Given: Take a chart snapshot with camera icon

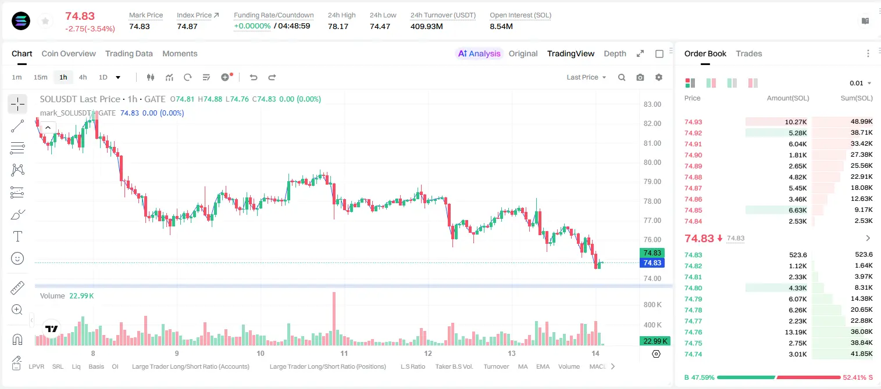Looking at the screenshot, I should [640, 77].
